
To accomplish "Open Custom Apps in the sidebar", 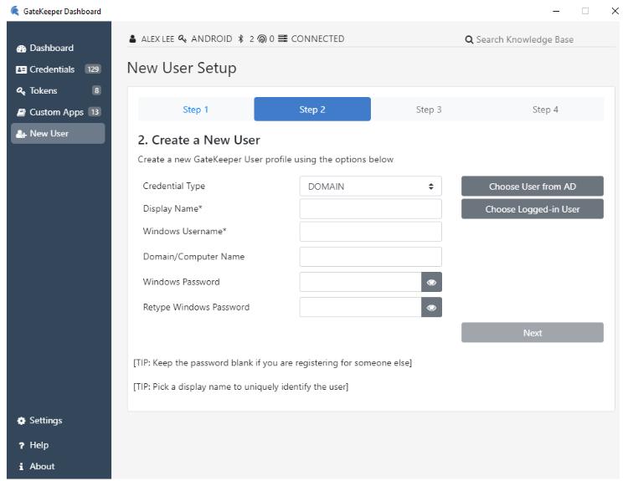I will tap(56, 112).
